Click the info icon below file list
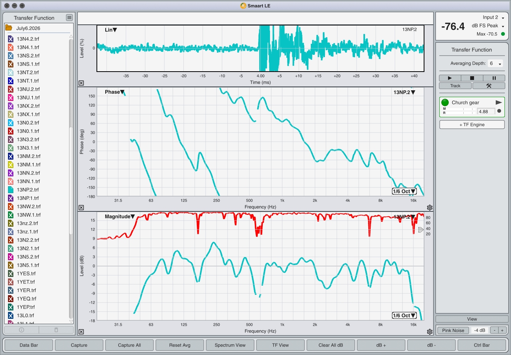The width and height of the screenshot is (511, 355). tap(21, 330)
